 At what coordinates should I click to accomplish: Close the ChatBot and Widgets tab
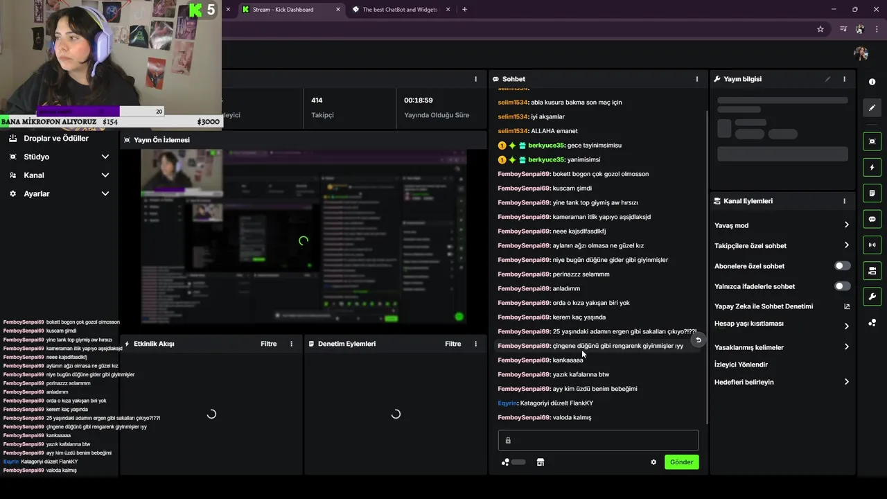coord(448,10)
